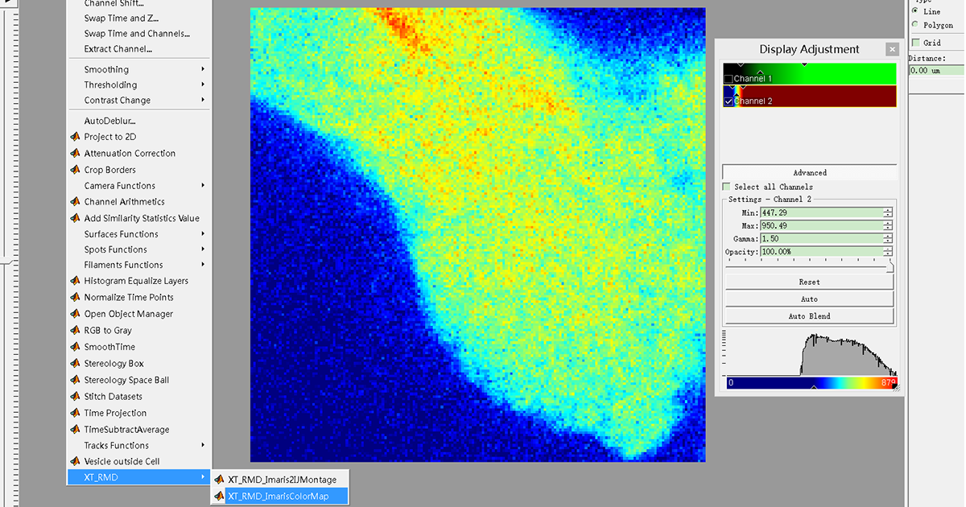Click the icon beside Time Projection

pyautogui.click(x=75, y=413)
